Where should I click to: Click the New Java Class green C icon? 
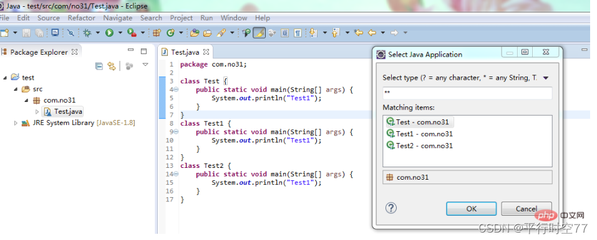170,33
